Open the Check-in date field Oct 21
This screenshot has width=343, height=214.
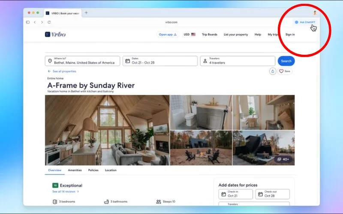coord(236,194)
